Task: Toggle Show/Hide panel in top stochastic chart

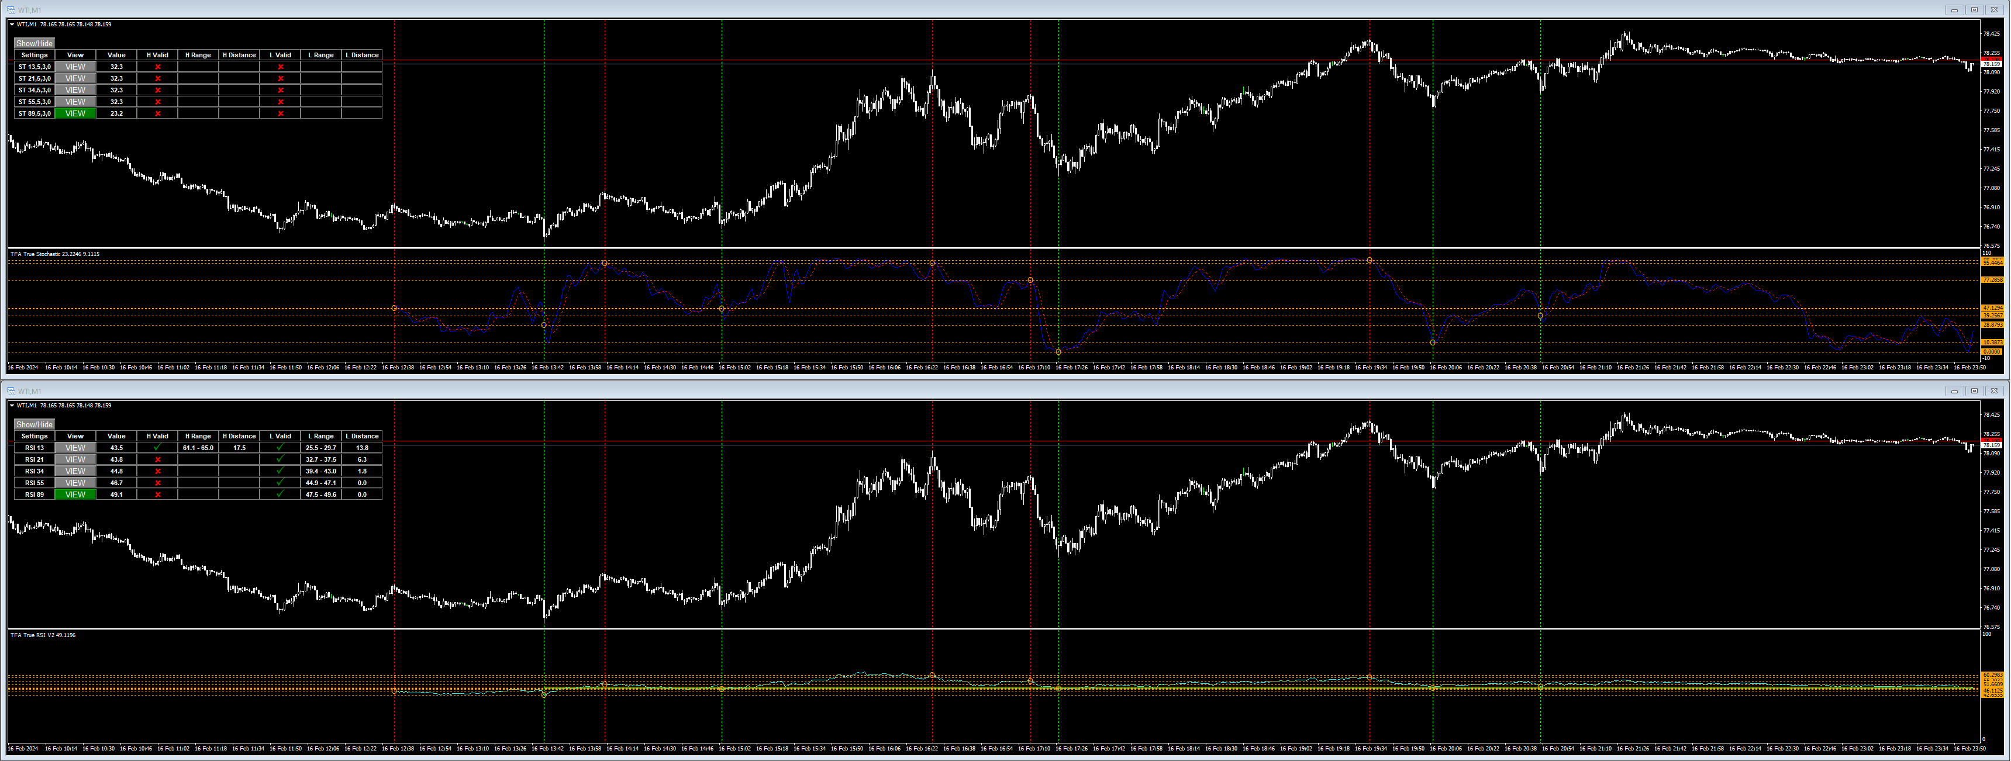Action: (x=35, y=44)
